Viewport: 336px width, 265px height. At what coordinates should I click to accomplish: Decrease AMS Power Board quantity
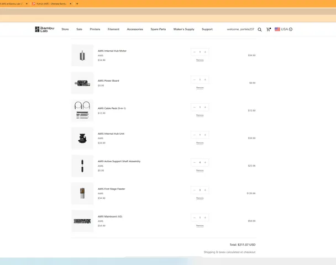tap(195, 79)
